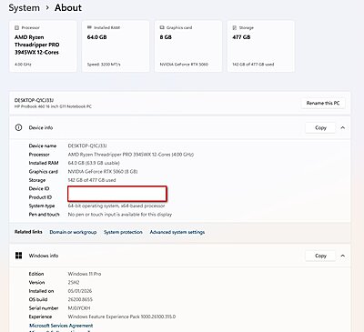The width and height of the screenshot is (364, 332).
Task: Click the Installed RAM card icon
Action: [x=89, y=27]
